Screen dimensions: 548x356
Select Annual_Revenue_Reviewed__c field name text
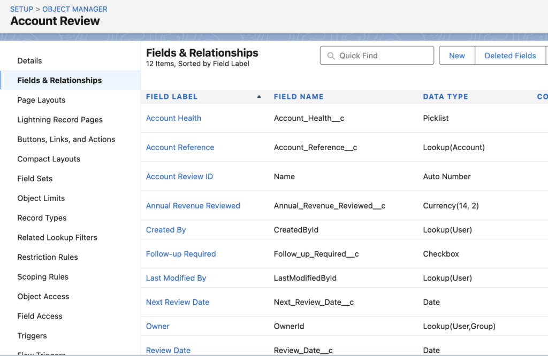point(330,206)
